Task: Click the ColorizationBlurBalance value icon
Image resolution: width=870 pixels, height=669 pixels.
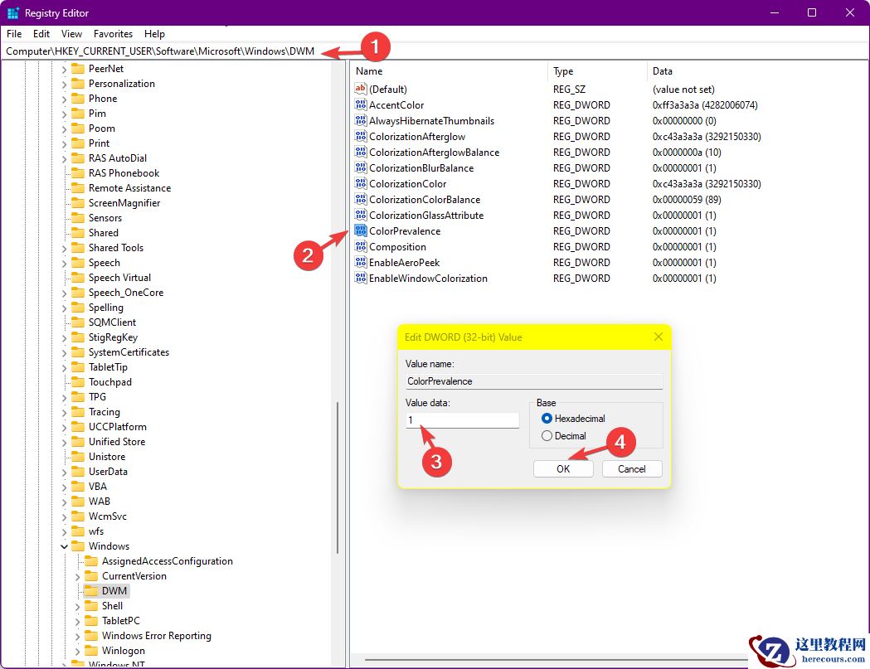Action: click(361, 167)
